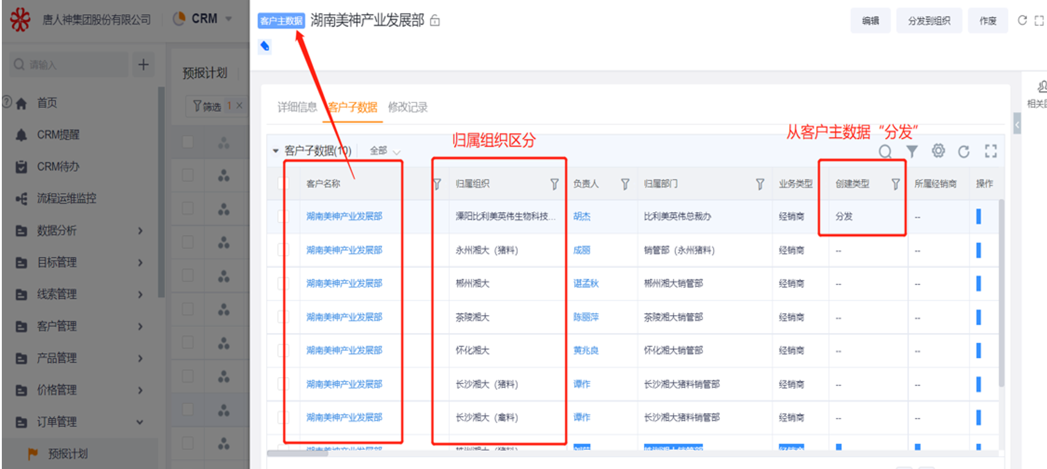Screen dimensions: 1047x469
Task: Click the CRM待办 clipboard icon
Action: click(x=21, y=167)
